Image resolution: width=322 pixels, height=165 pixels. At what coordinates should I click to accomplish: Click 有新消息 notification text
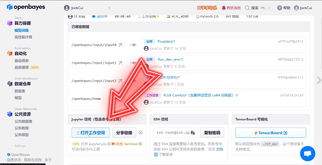tap(234, 8)
